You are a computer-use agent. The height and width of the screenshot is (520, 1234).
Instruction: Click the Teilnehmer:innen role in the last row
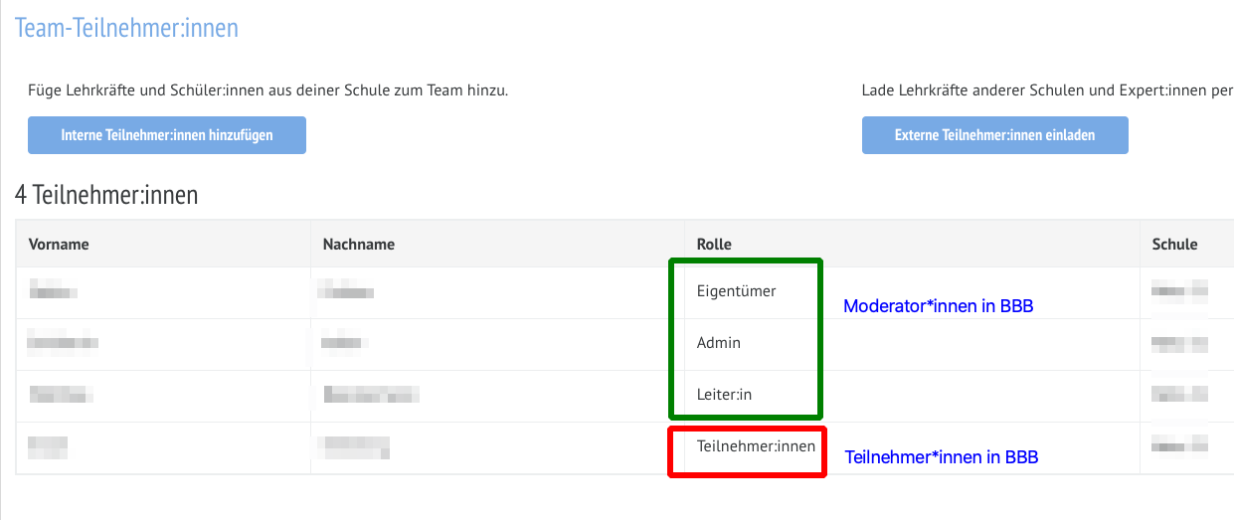click(x=756, y=446)
